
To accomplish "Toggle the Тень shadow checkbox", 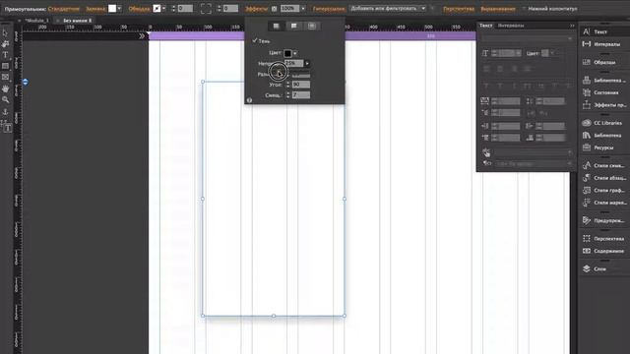I will point(254,41).
